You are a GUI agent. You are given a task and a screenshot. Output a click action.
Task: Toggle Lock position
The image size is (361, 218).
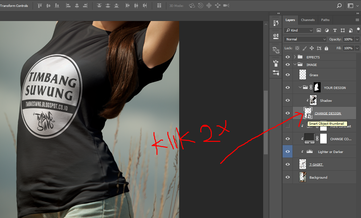[312, 48]
